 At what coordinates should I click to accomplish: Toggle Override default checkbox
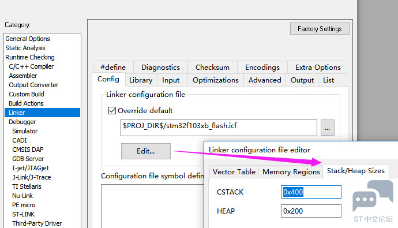click(112, 110)
